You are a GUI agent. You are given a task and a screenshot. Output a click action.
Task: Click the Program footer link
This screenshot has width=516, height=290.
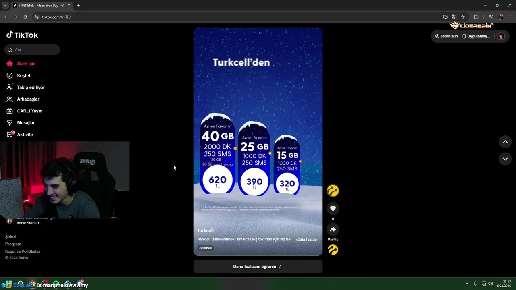(13, 244)
